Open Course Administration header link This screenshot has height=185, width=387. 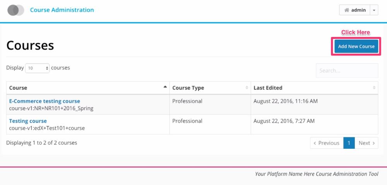[62, 10]
